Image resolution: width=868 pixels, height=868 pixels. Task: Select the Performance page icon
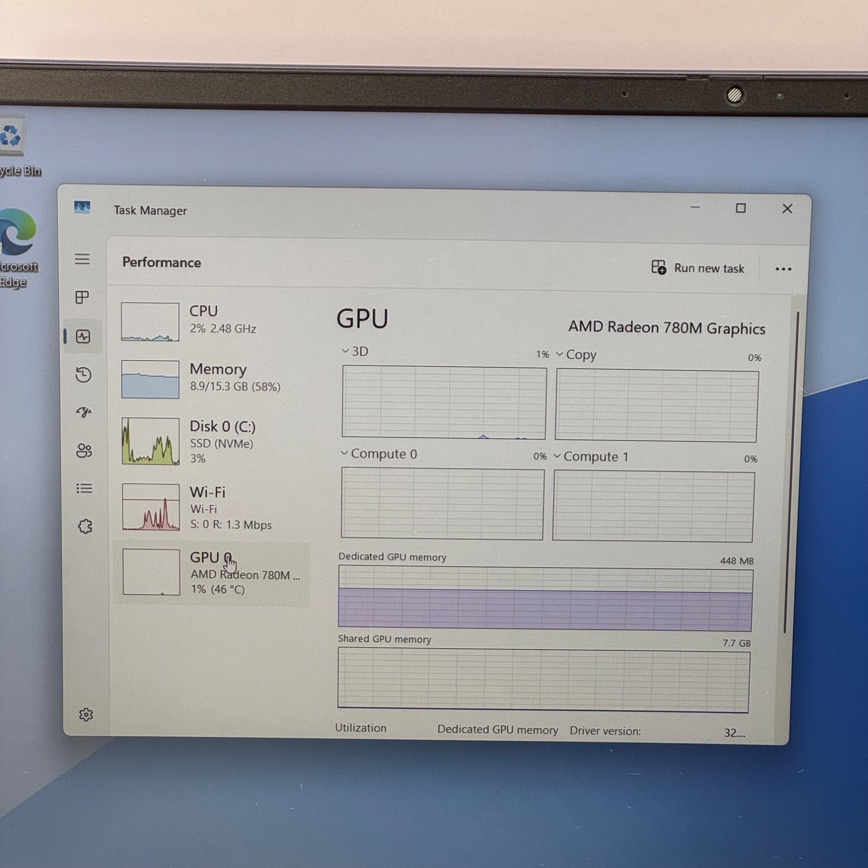83,336
